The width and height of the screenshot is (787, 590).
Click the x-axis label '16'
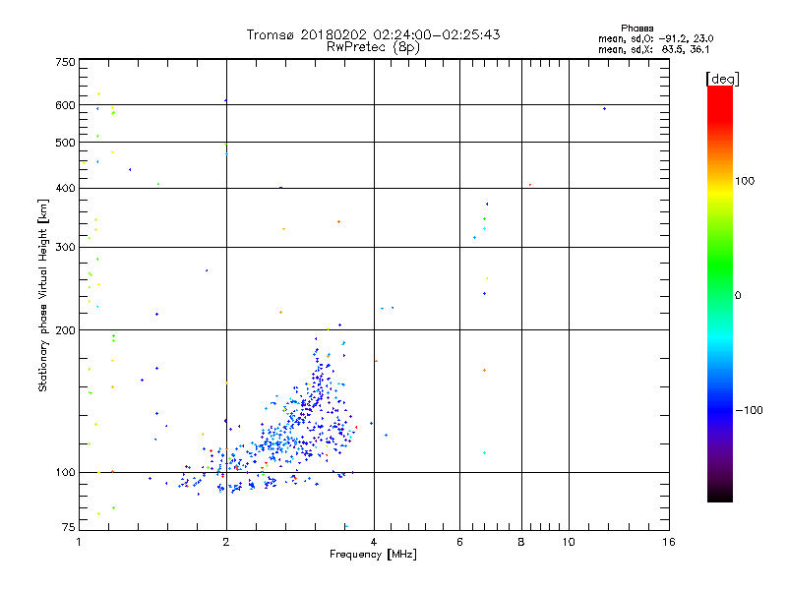point(669,542)
